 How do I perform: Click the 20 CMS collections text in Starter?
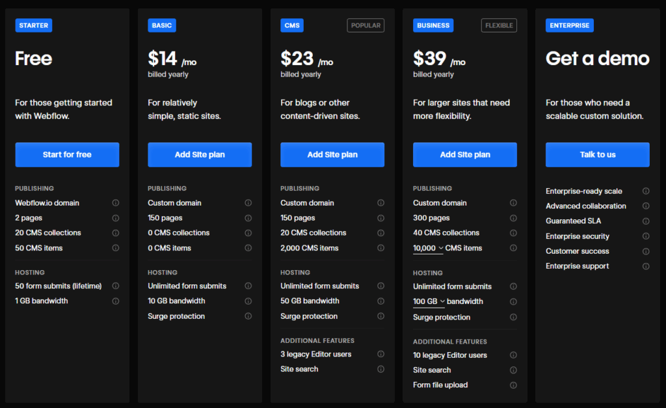[x=48, y=233]
